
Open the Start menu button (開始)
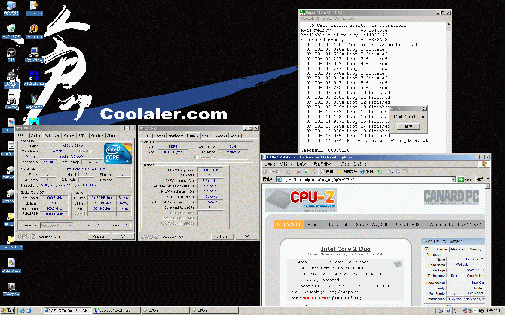(x=8, y=310)
